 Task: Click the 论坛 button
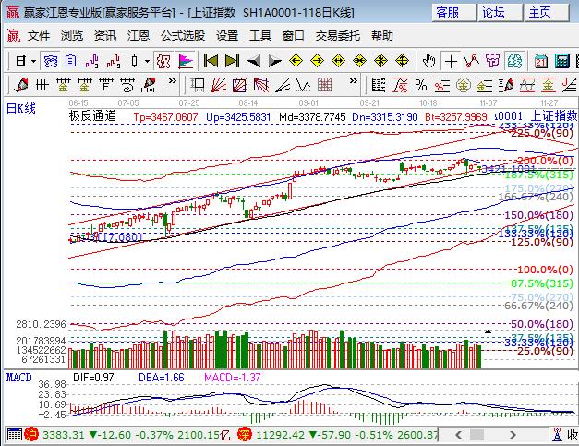493,12
